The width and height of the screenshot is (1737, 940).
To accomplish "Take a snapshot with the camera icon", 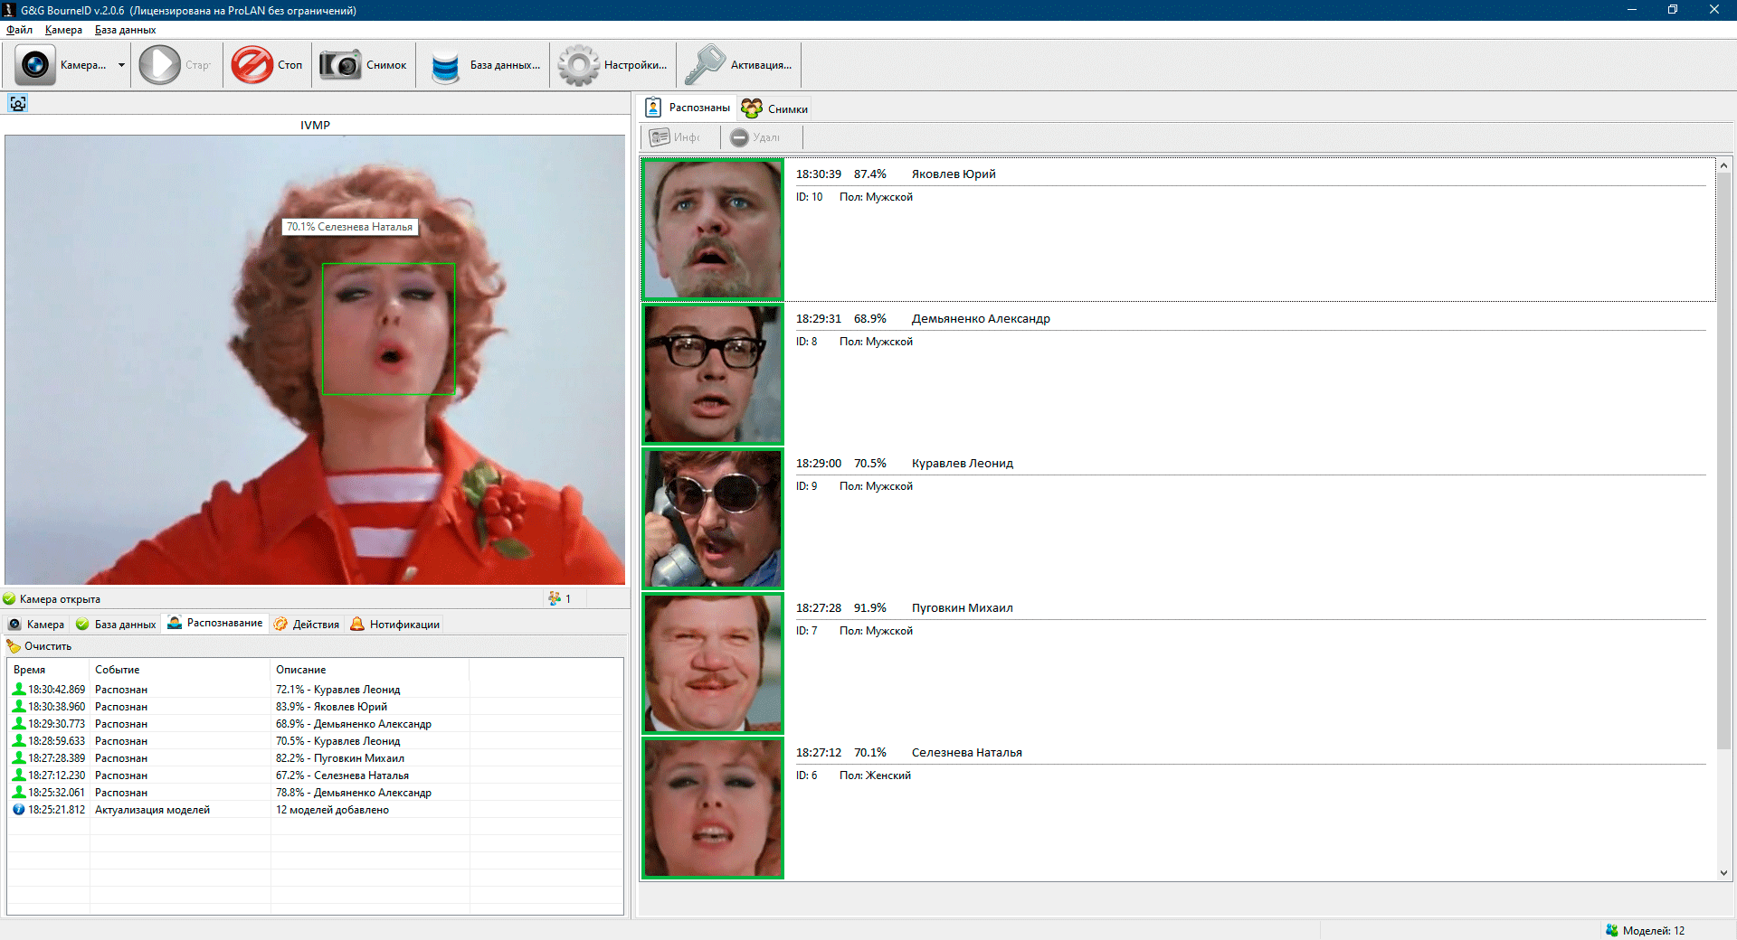I will tap(340, 65).
